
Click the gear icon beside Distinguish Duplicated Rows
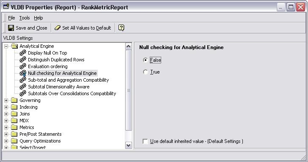23,60
